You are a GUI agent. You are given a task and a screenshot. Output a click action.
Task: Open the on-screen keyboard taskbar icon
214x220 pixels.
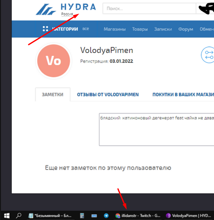94,215
